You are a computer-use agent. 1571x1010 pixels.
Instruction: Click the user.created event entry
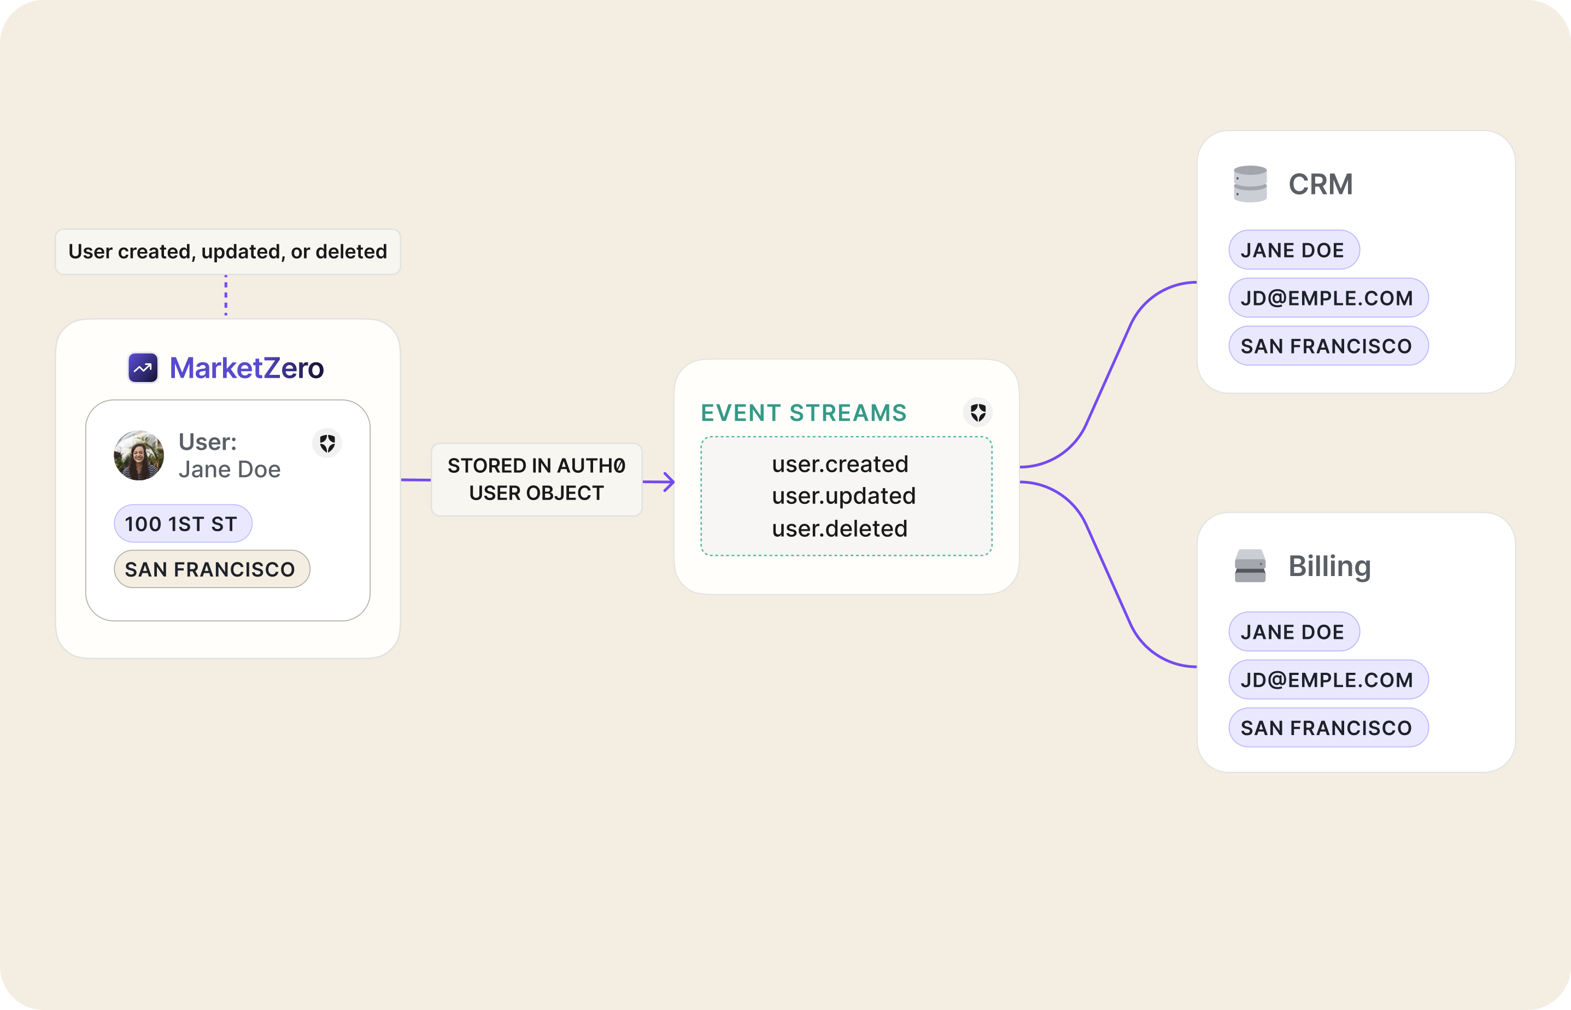coord(840,465)
